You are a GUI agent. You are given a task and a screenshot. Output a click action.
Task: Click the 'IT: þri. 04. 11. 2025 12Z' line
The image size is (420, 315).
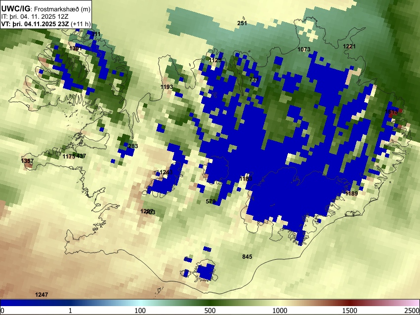point(35,17)
